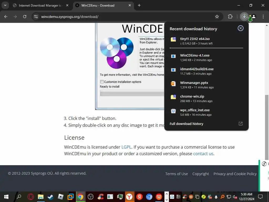Click the Chrome downloads toolbar icon
Viewport: 269px width, 202px height.
(x=244, y=17)
